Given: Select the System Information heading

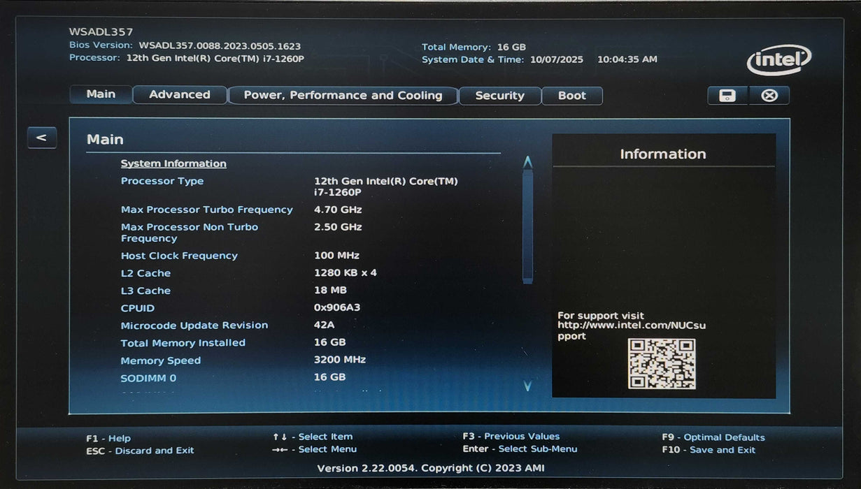Looking at the screenshot, I should [173, 163].
